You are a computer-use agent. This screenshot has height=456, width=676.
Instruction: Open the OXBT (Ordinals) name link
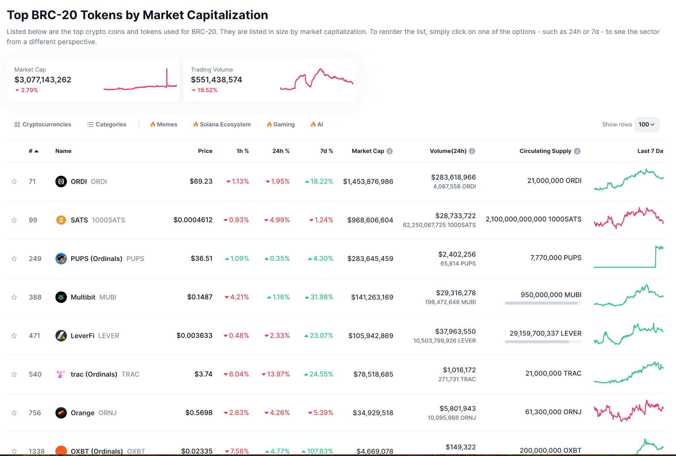(108, 451)
